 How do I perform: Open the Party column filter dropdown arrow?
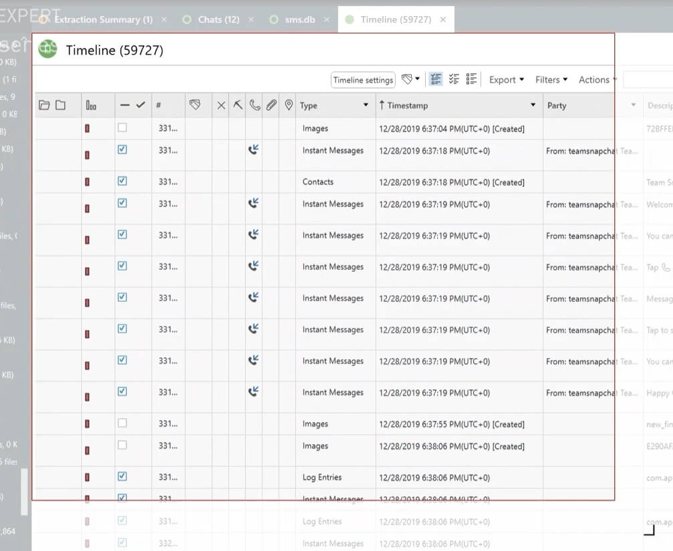pos(633,105)
